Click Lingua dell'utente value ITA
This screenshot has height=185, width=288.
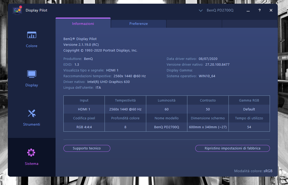point(98,88)
